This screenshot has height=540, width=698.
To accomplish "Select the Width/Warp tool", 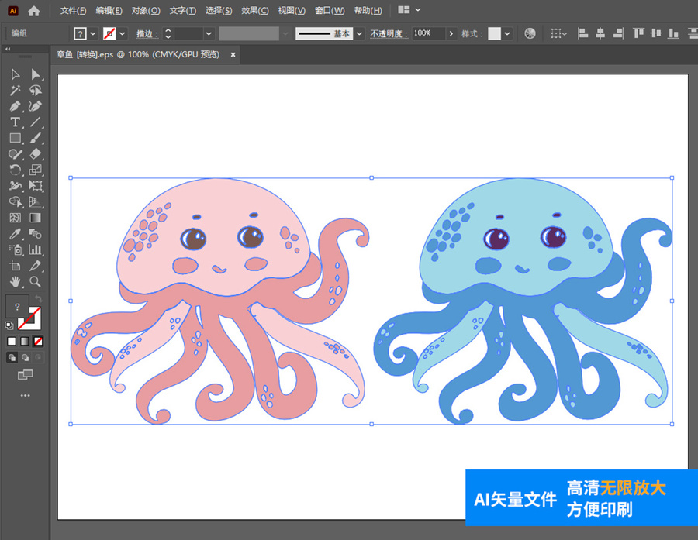I will [x=15, y=185].
